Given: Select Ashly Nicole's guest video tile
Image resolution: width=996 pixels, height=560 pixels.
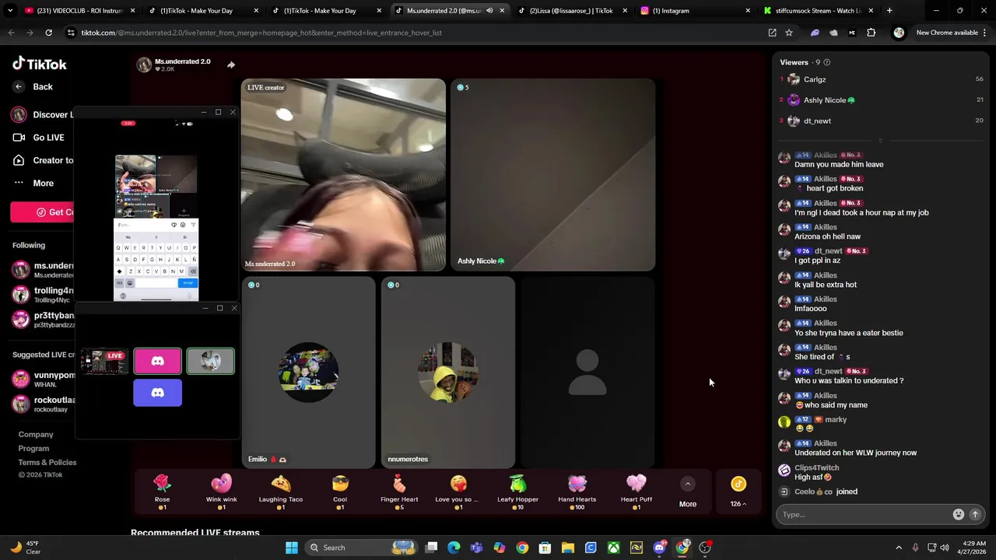Looking at the screenshot, I should (x=553, y=175).
